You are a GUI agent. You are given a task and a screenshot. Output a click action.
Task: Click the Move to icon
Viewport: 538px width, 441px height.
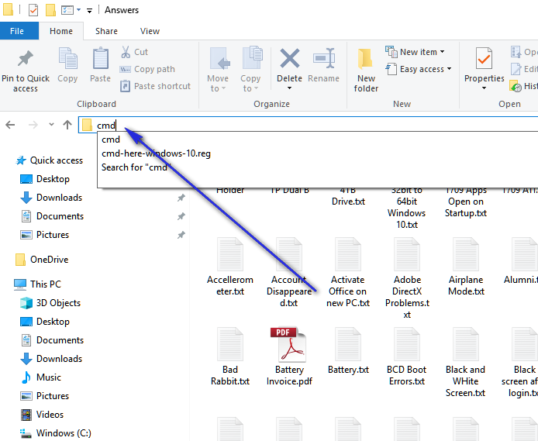219,58
